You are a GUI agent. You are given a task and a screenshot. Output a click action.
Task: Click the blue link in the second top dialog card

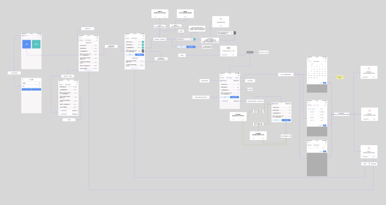tap(185, 17)
